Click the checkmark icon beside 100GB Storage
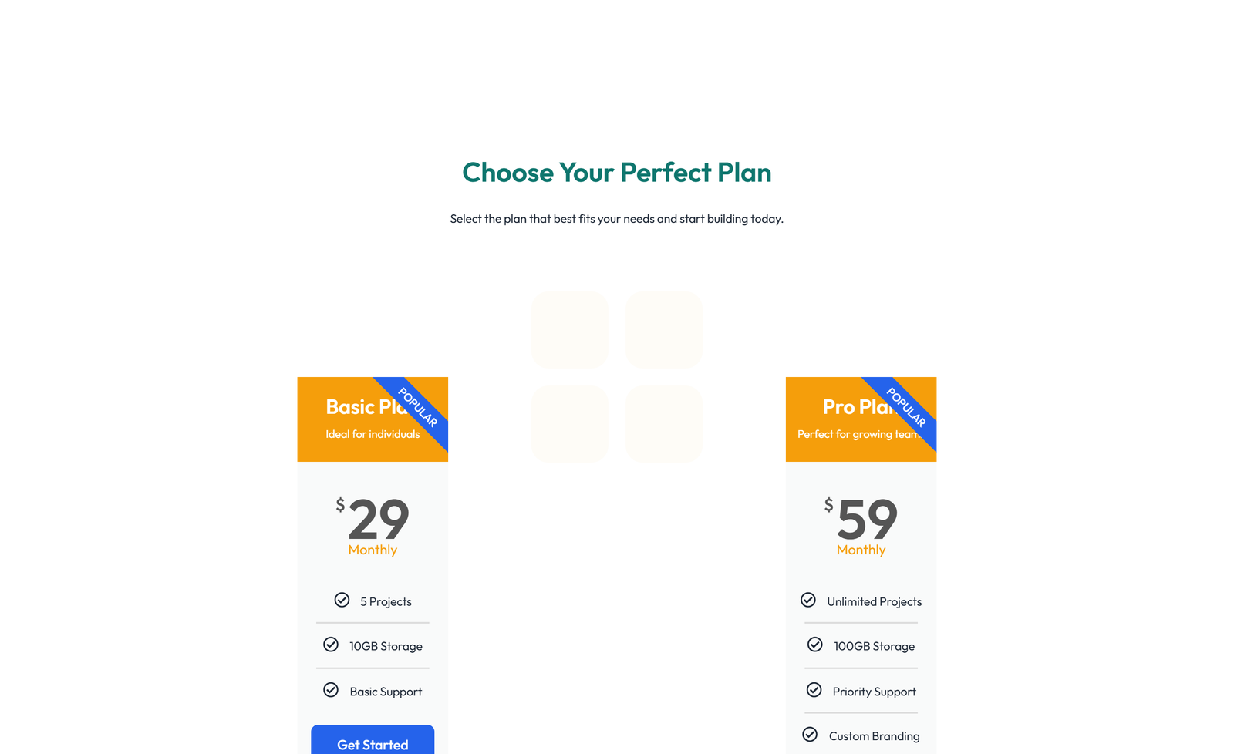This screenshot has width=1234, height=754. (816, 644)
